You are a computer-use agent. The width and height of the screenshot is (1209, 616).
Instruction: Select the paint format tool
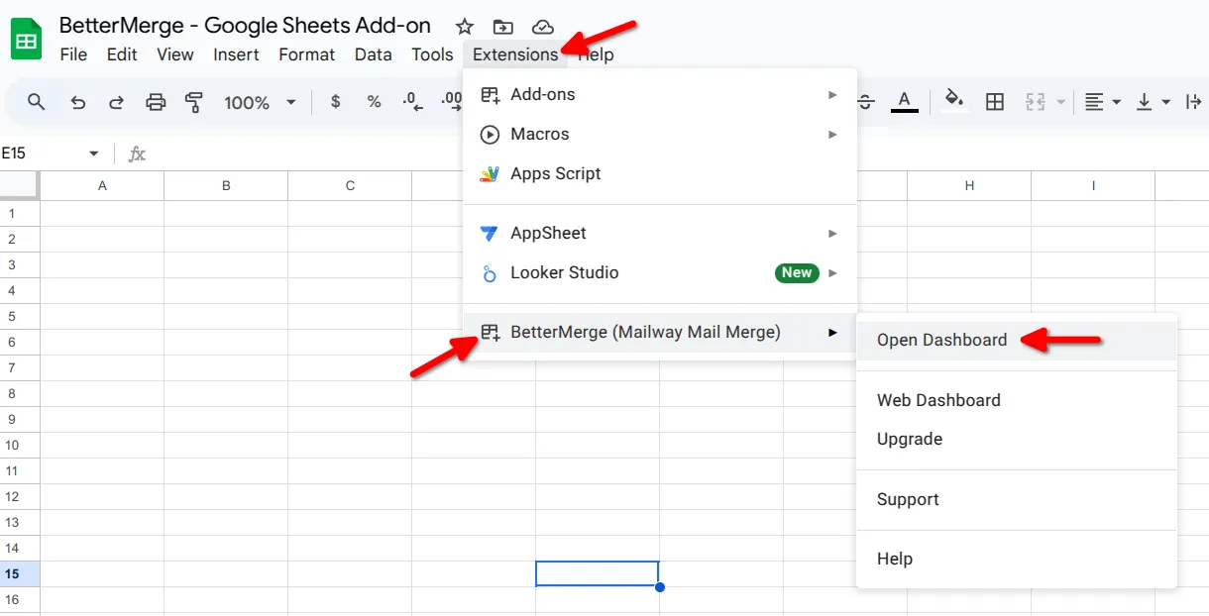[x=193, y=101]
